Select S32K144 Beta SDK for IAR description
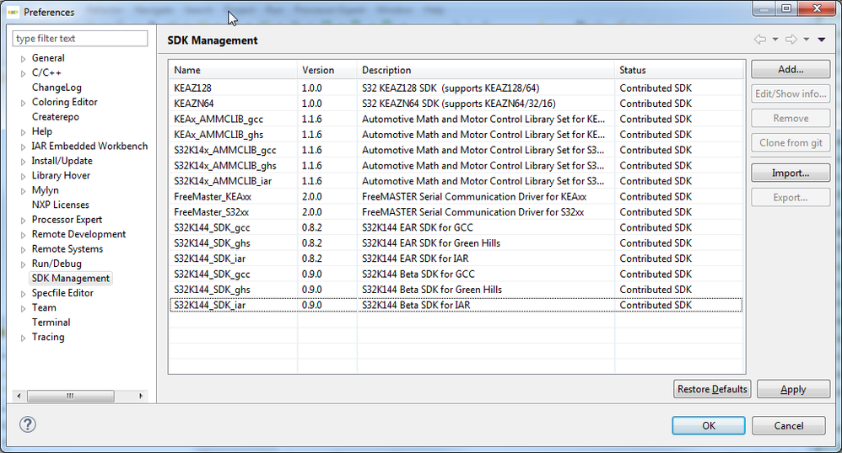 416,306
